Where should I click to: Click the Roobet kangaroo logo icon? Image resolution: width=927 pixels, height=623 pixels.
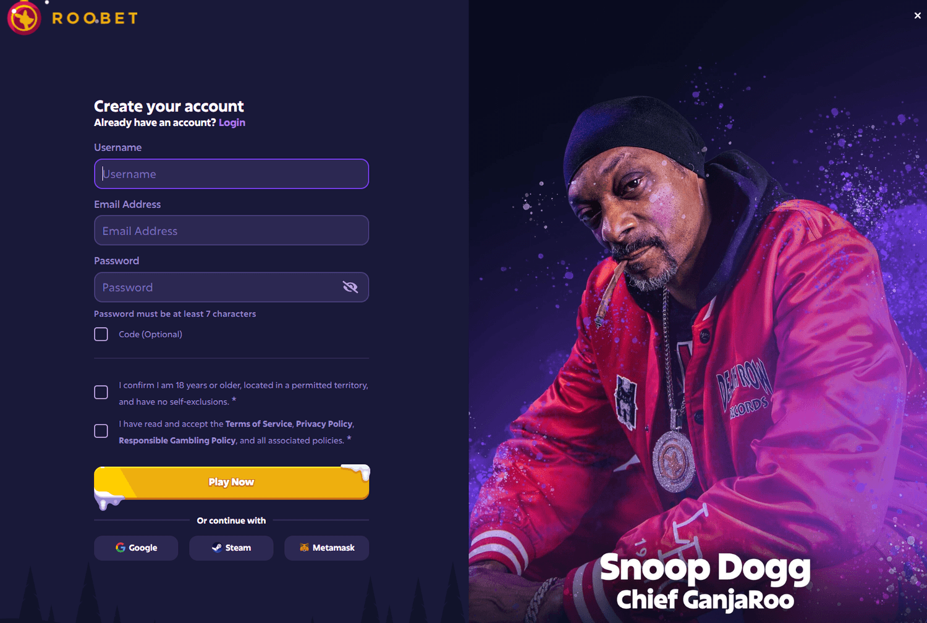tap(24, 18)
